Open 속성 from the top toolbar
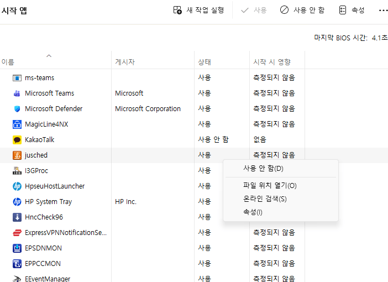Screen dimensions: 388x282 352,11
